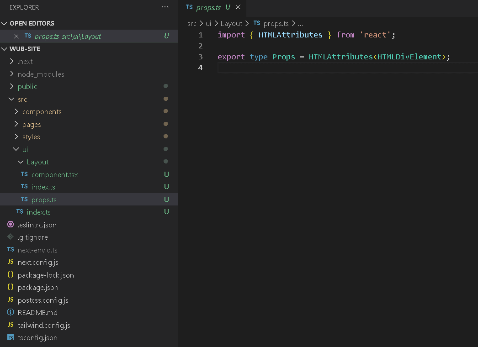Image resolution: width=478 pixels, height=347 pixels.
Task: Click the info icon beside README.md
Action: [11, 312]
